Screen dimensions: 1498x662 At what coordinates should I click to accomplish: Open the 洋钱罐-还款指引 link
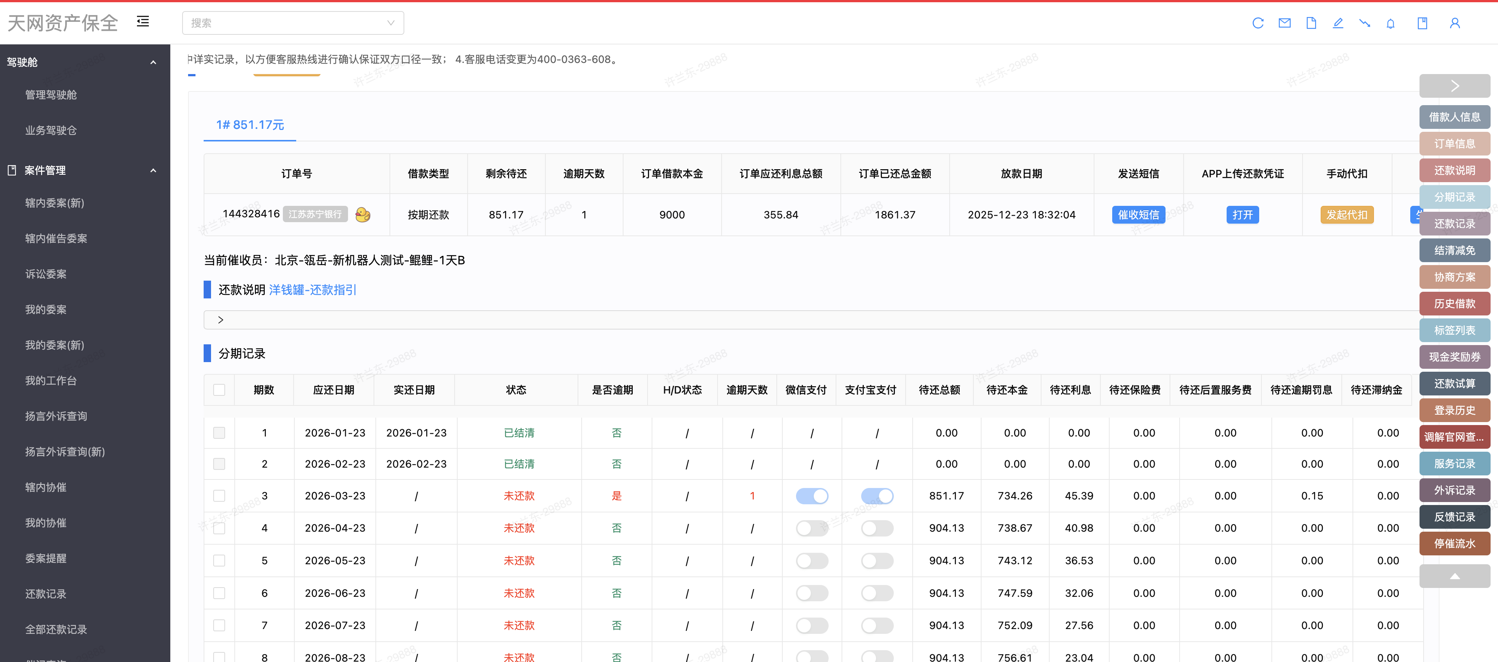pos(312,290)
